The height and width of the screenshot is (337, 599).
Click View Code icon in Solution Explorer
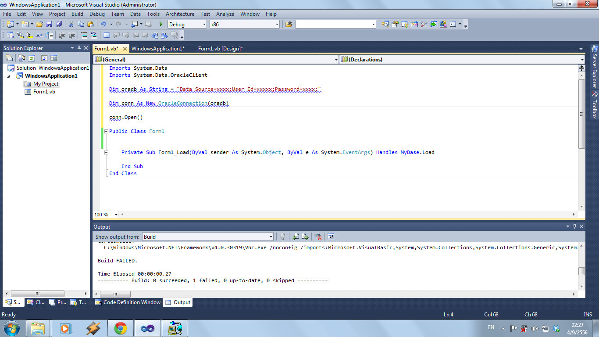click(44, 58)
